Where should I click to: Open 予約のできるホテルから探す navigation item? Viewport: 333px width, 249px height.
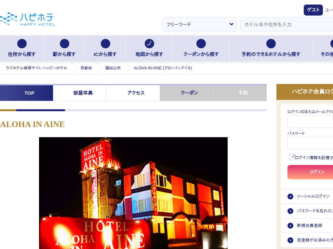pos(271,49)
